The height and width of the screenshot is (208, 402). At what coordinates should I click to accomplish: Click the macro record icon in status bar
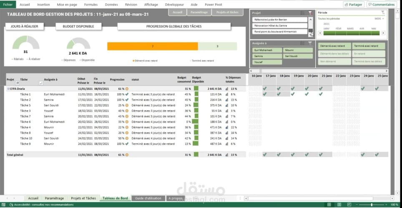click(x=3, y=205)
